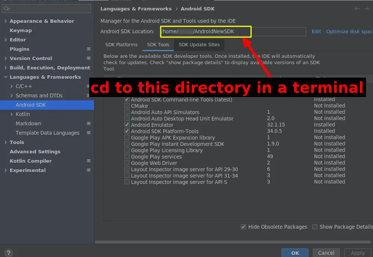Toggle Hide Obsolete Packages checkbox

[243, 227]
